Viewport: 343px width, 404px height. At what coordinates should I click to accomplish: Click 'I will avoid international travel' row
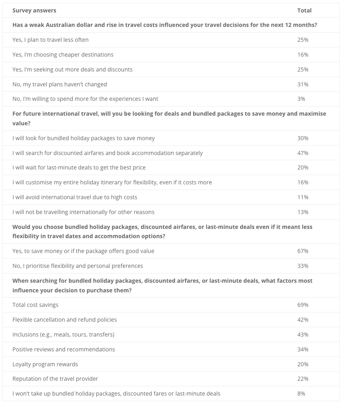pos(171,197)
